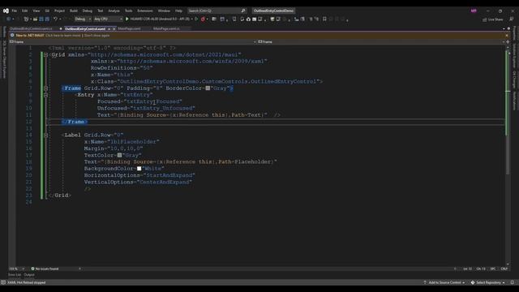The width and height of the screenshot is (519, 292).
Task: Open the Analyze menu
Action: pyautogui.click(x=114, y=11)
